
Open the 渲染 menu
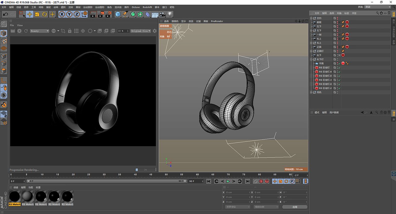point(71,7)
